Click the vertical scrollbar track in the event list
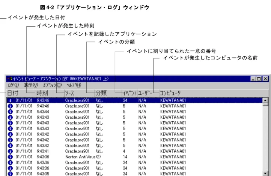Screen dimensions: 271x176 coord(265,138)
